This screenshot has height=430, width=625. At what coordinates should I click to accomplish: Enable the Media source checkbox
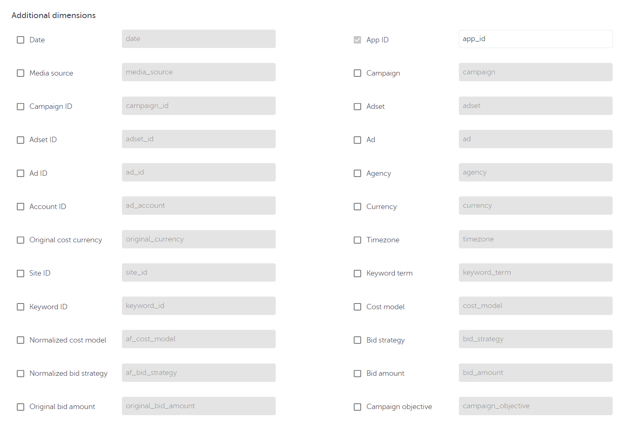(21, 73)
